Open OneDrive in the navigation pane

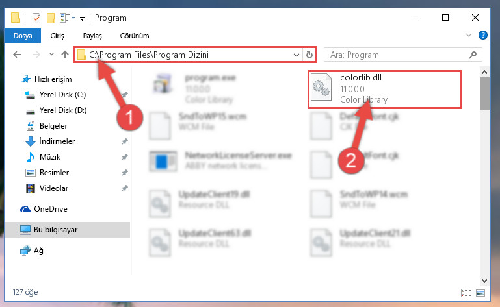click(50, 209)
